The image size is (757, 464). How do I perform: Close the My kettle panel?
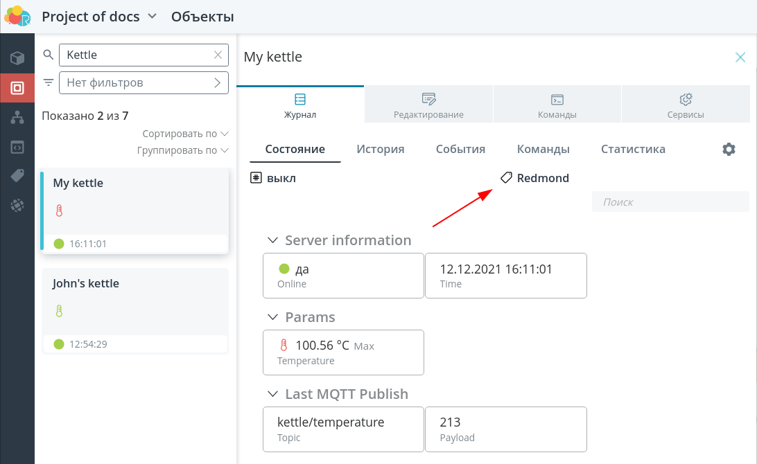[x=740, y=57]
